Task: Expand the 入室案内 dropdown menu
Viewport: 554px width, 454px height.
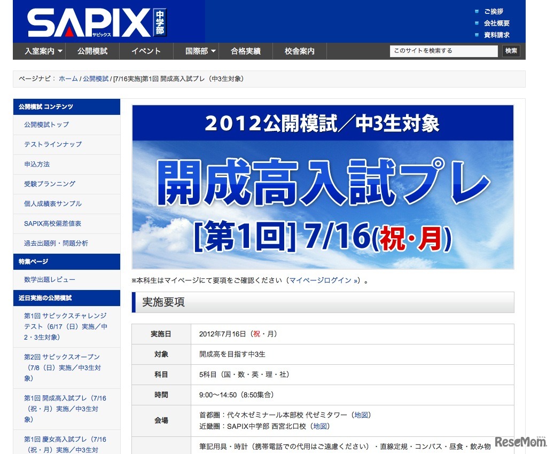Action: (43, 51)
